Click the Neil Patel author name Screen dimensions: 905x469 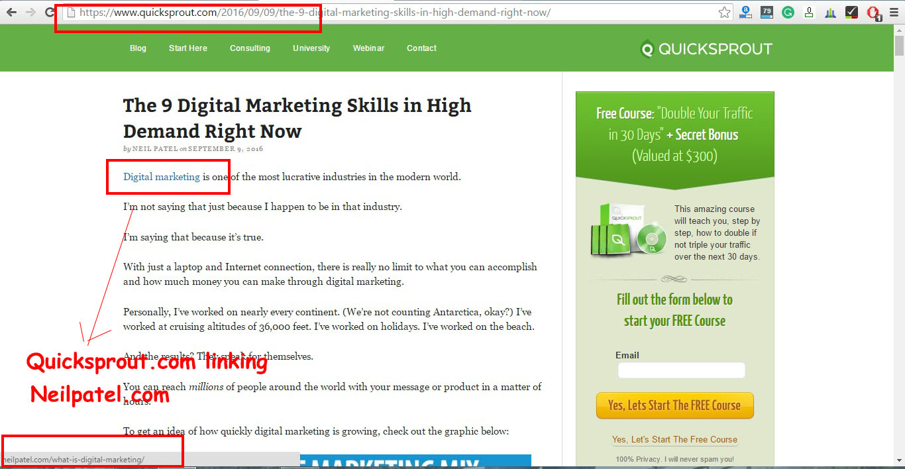pyautogui.click(x=155, y=149)
